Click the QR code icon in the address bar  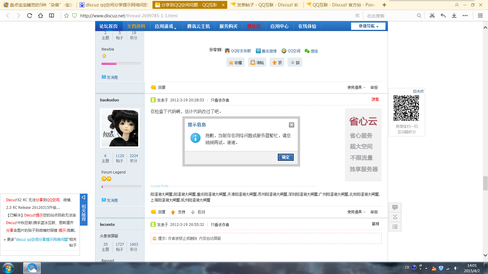357,16
